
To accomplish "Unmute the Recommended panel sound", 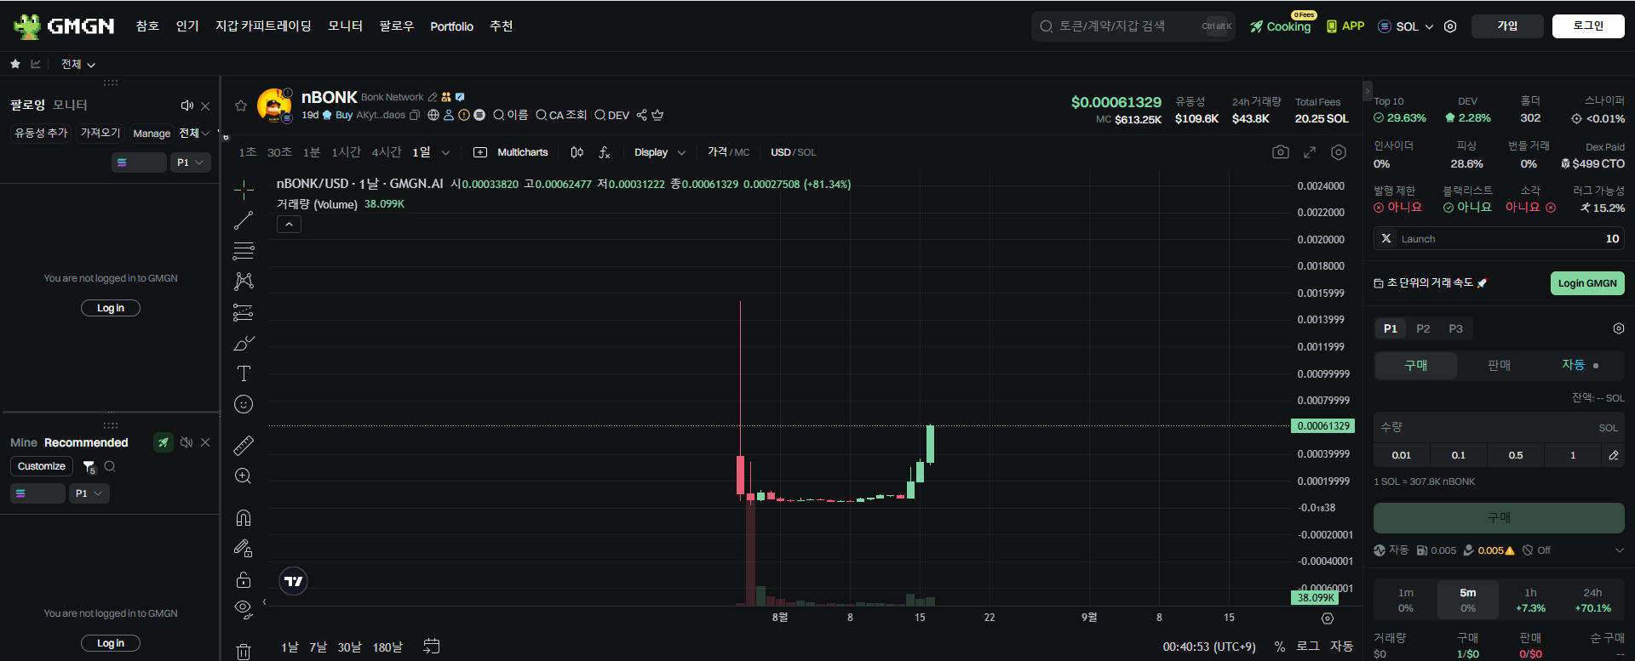I will [186, 442].
